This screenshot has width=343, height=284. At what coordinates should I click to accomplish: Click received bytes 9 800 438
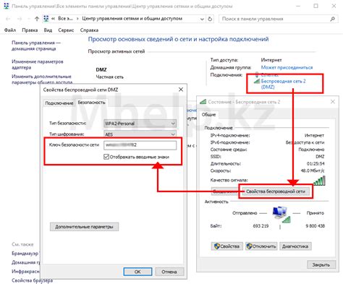[316, 226]
